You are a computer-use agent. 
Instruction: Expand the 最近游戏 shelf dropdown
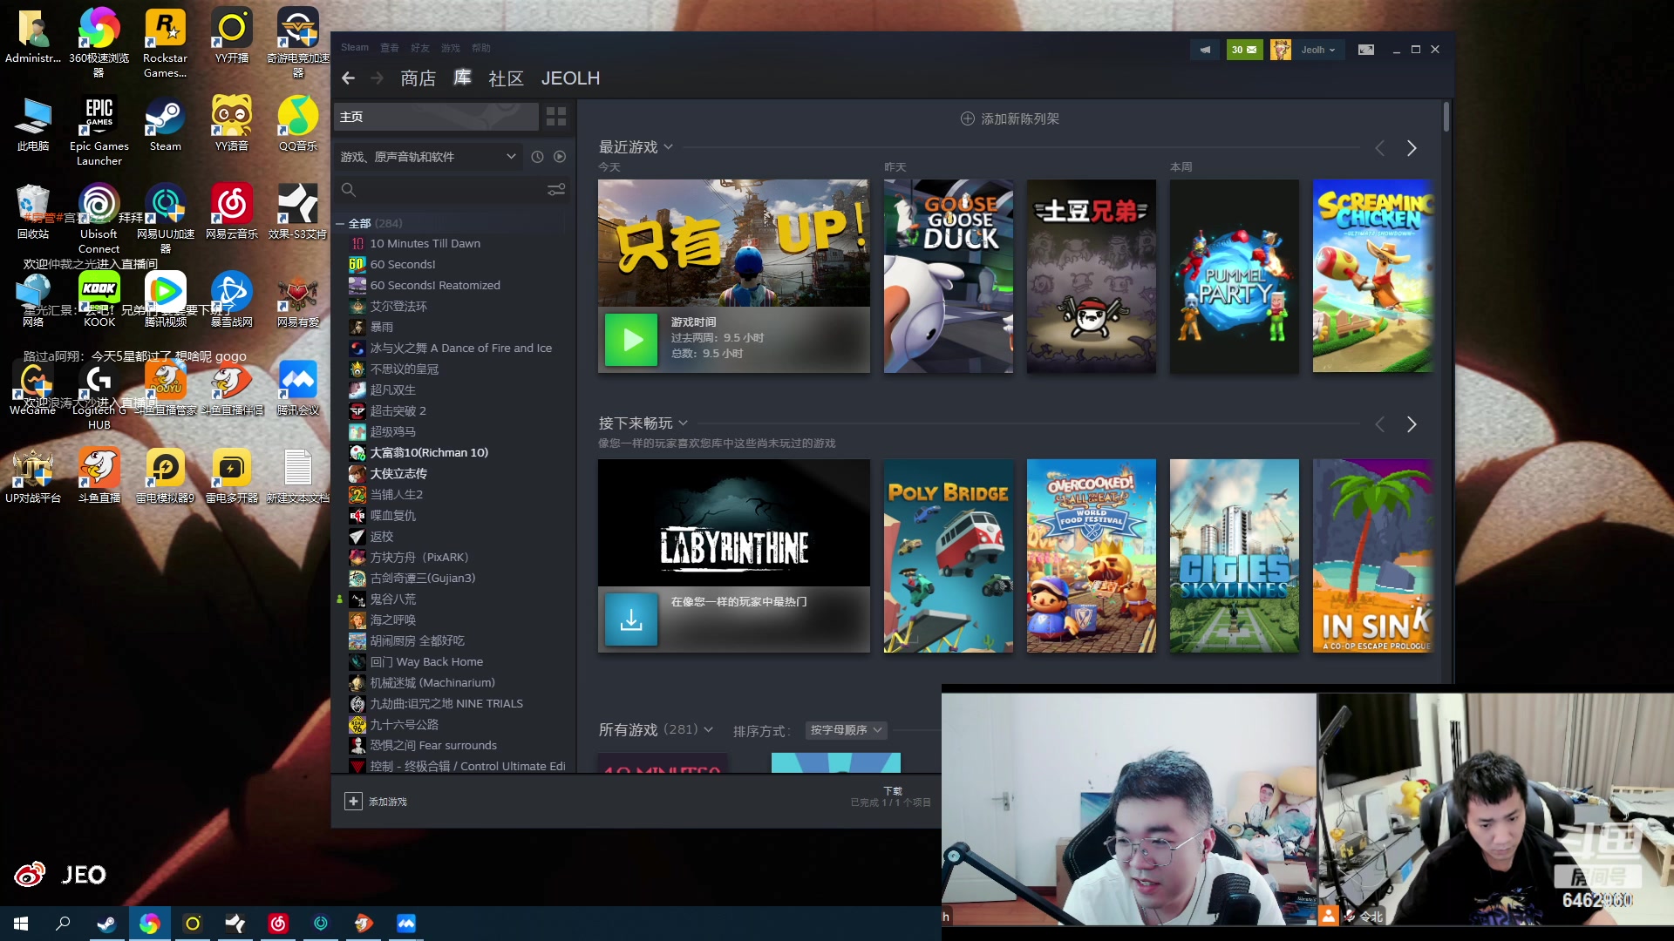[669, 147]
